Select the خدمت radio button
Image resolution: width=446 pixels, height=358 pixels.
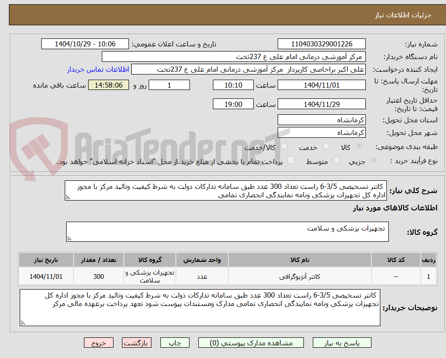click(x=326, y=146)
